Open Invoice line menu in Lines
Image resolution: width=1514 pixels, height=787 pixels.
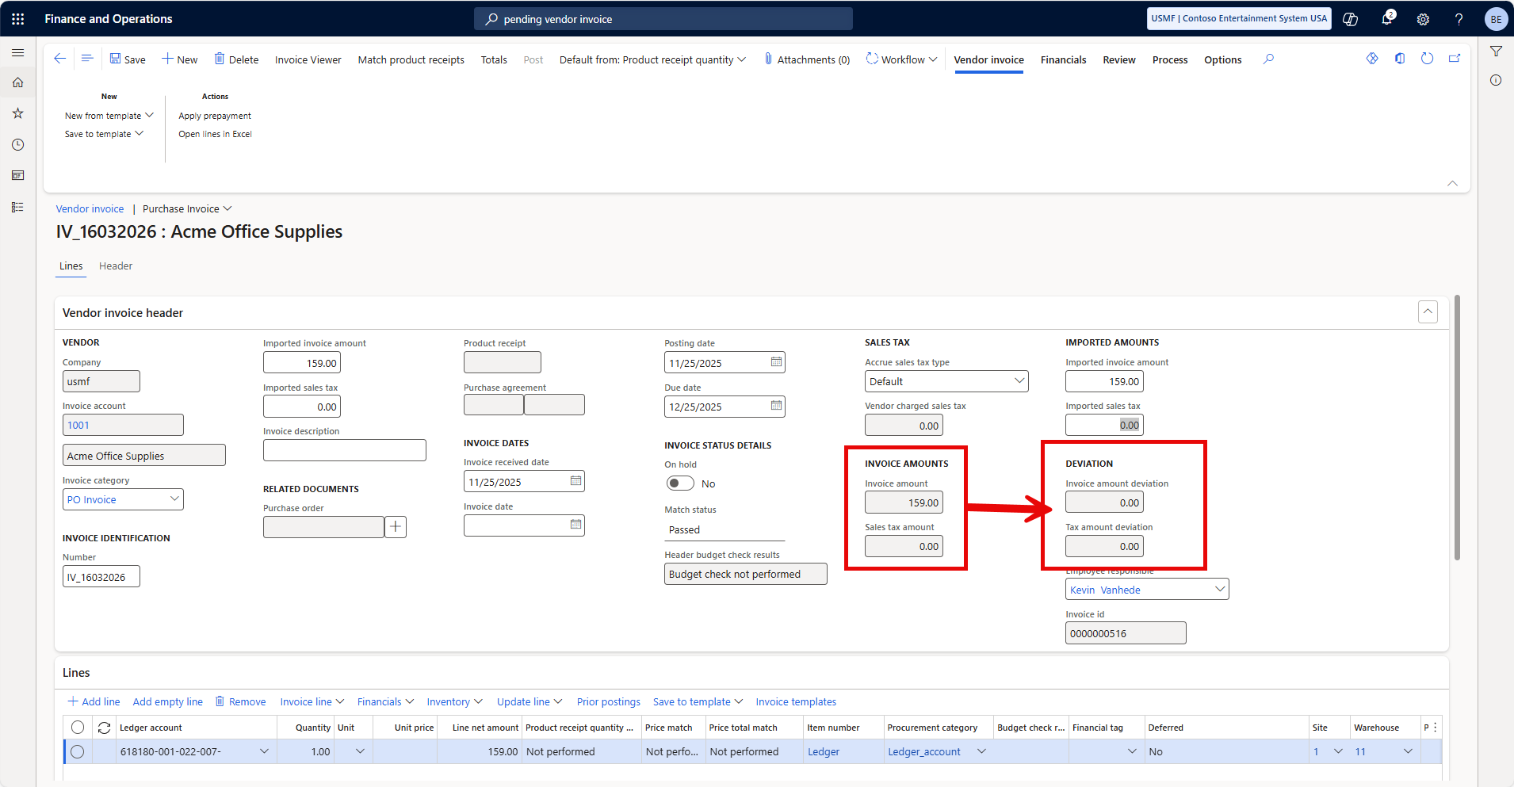tap(312, 701)
